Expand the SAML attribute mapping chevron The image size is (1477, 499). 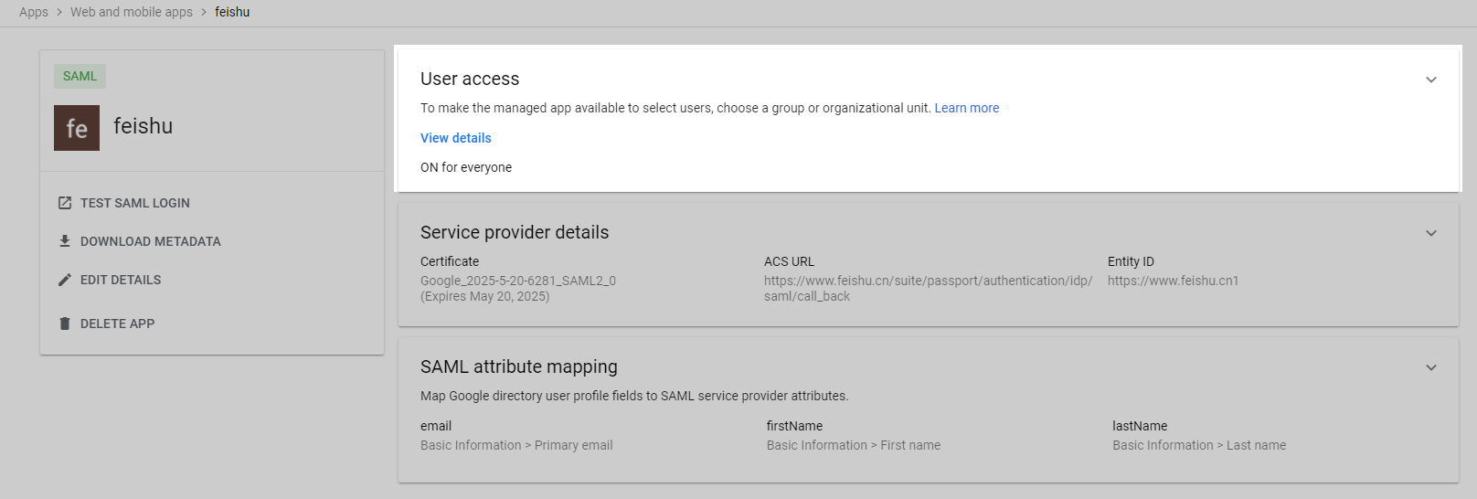point(1431,367)
